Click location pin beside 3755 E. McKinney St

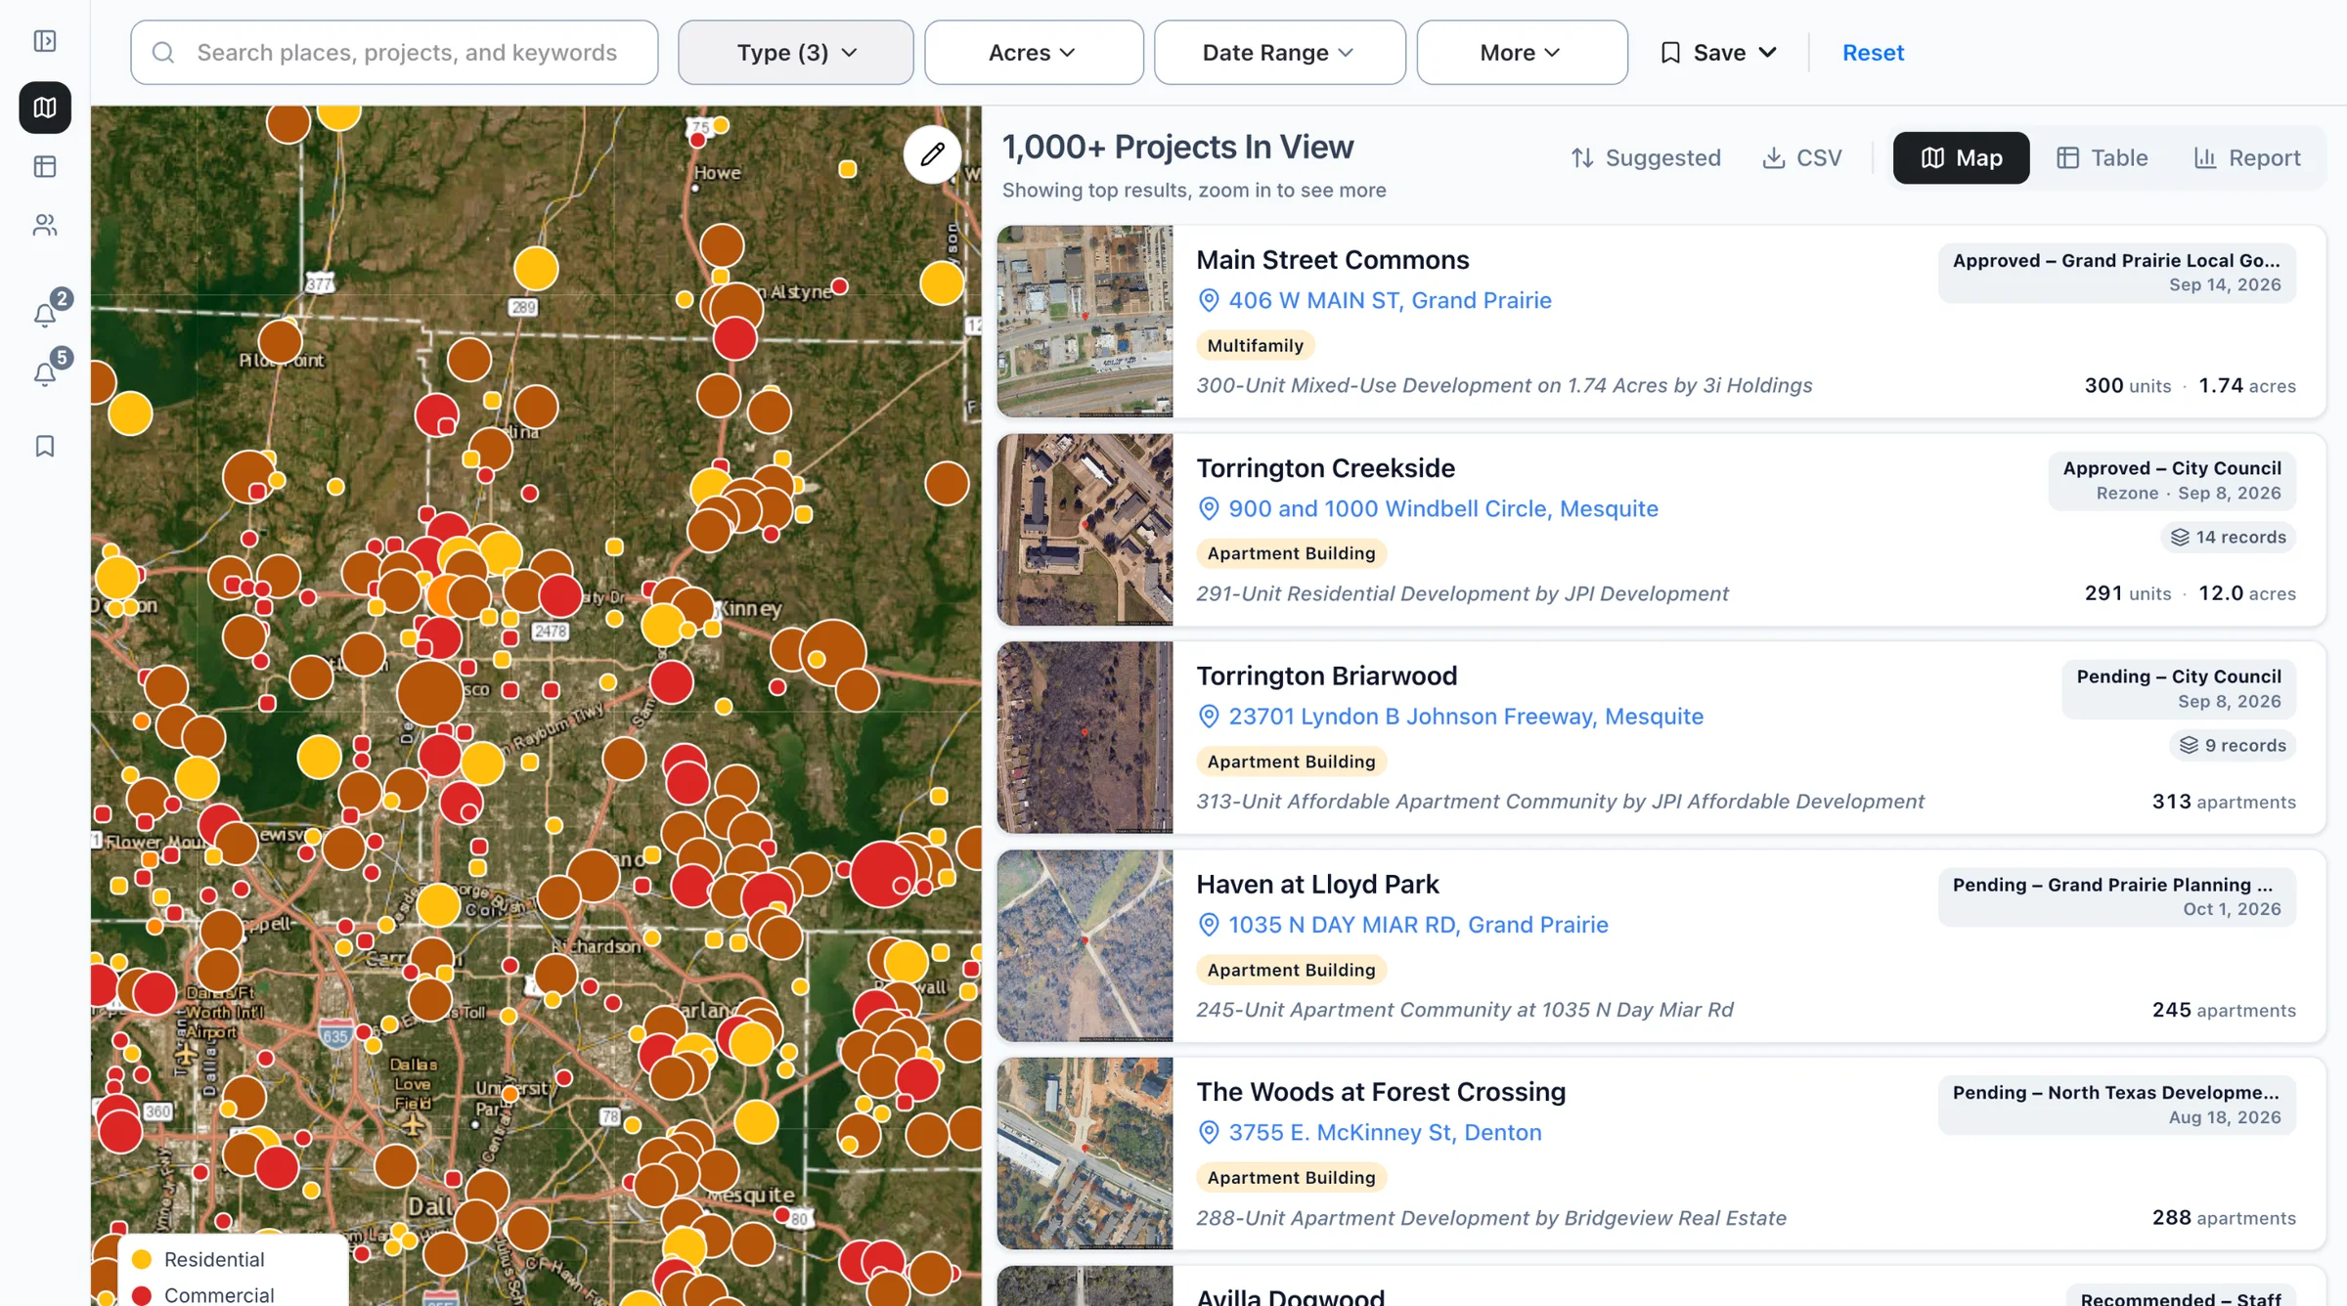[x=1209, y=1133]
